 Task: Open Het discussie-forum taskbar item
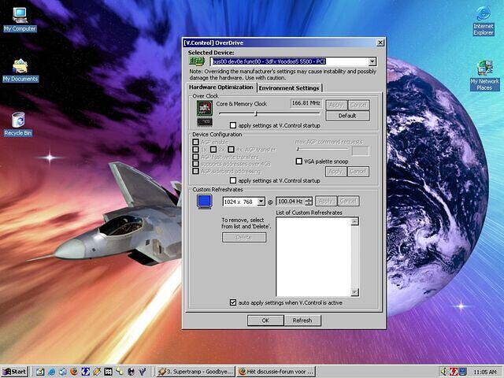pyautogui.click(x=276, y=372)
